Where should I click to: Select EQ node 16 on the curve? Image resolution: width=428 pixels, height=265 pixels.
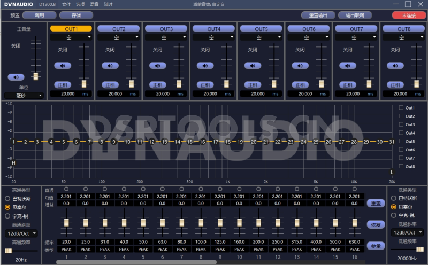click(202, 142)
